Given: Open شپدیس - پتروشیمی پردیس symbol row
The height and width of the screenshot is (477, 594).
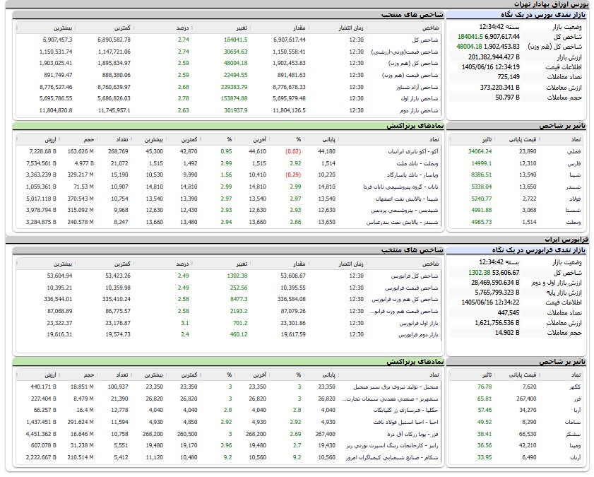Looking at the screenshot, I should tap(405, 210).
